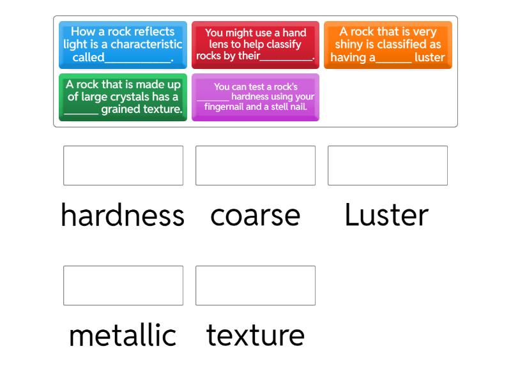This screenshot has width=511, height=383.
Task: Pick the orange very shiny rock card
Action: pos(388,45)
